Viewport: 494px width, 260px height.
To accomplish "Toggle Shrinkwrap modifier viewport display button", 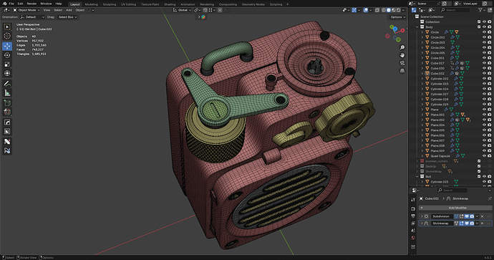I will pos(467,223).
